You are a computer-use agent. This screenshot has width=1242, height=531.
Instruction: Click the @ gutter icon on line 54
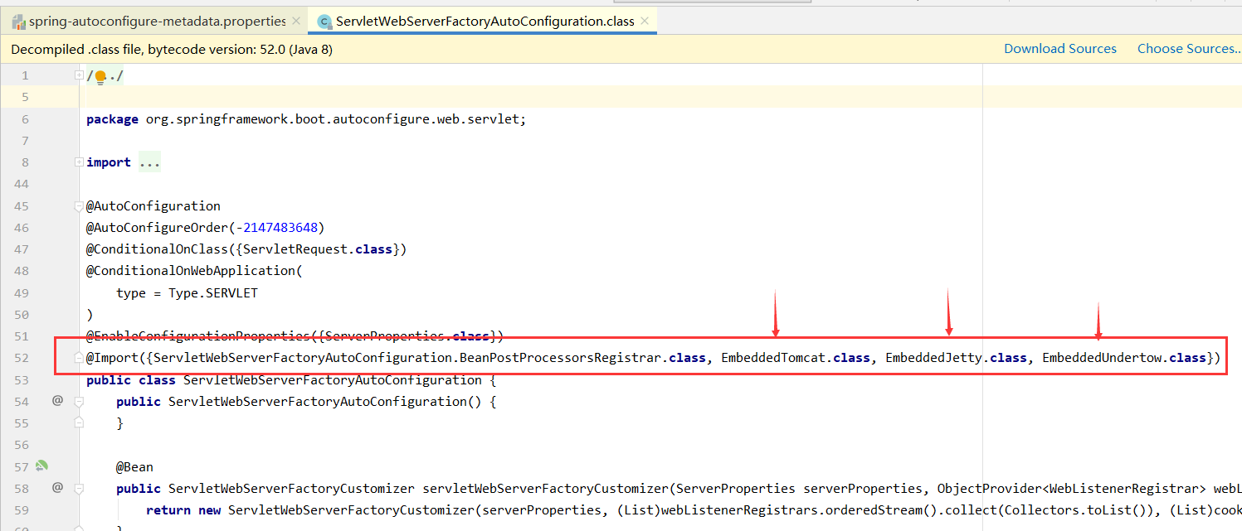(x=57, y=401)
